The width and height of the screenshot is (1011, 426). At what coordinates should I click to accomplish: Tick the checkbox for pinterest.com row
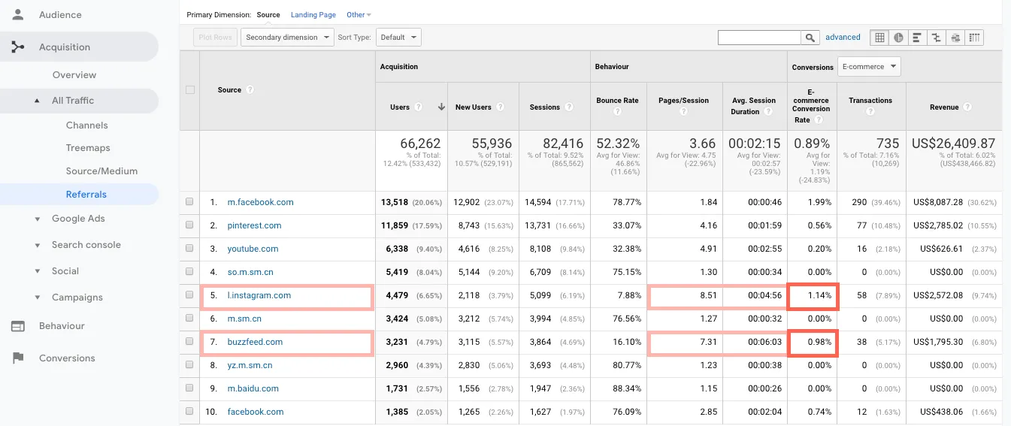tap(189, 225)
